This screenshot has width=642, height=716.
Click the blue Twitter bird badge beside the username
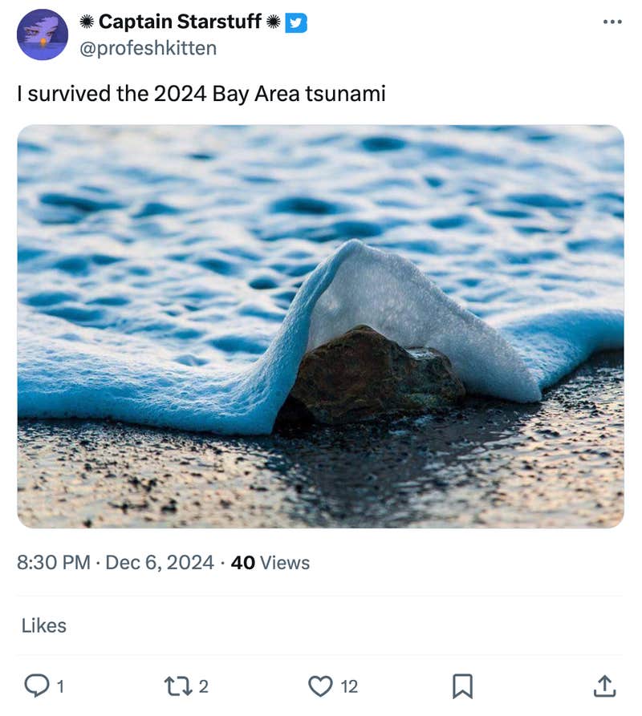pos(298,22)
